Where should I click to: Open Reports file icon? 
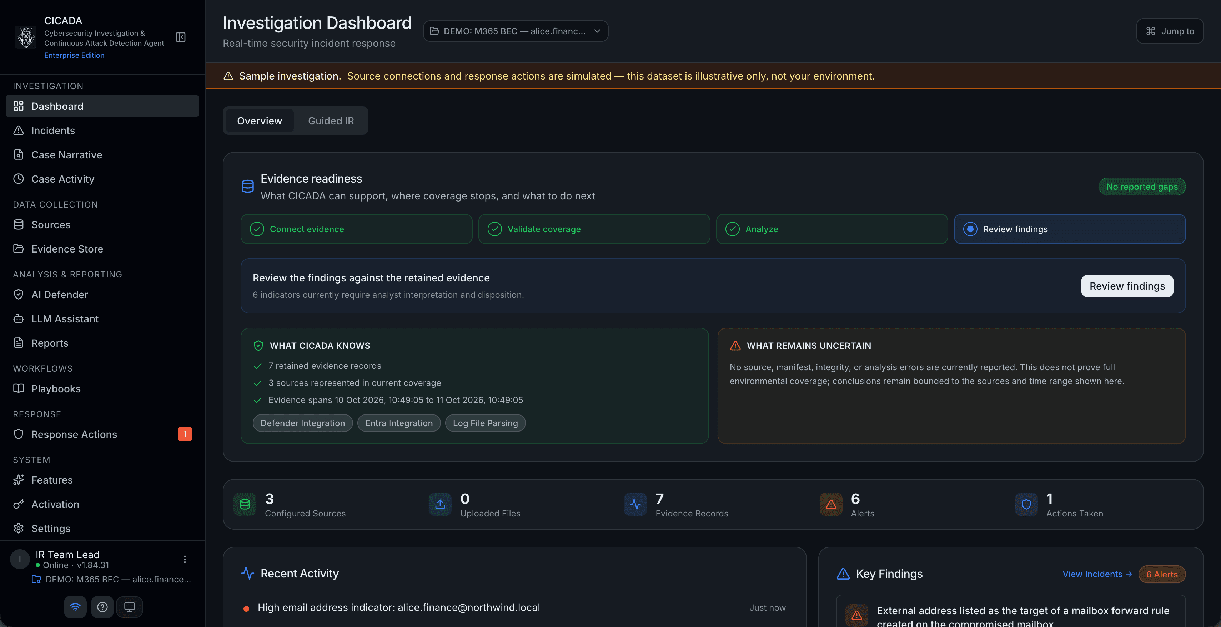point(19,343)
